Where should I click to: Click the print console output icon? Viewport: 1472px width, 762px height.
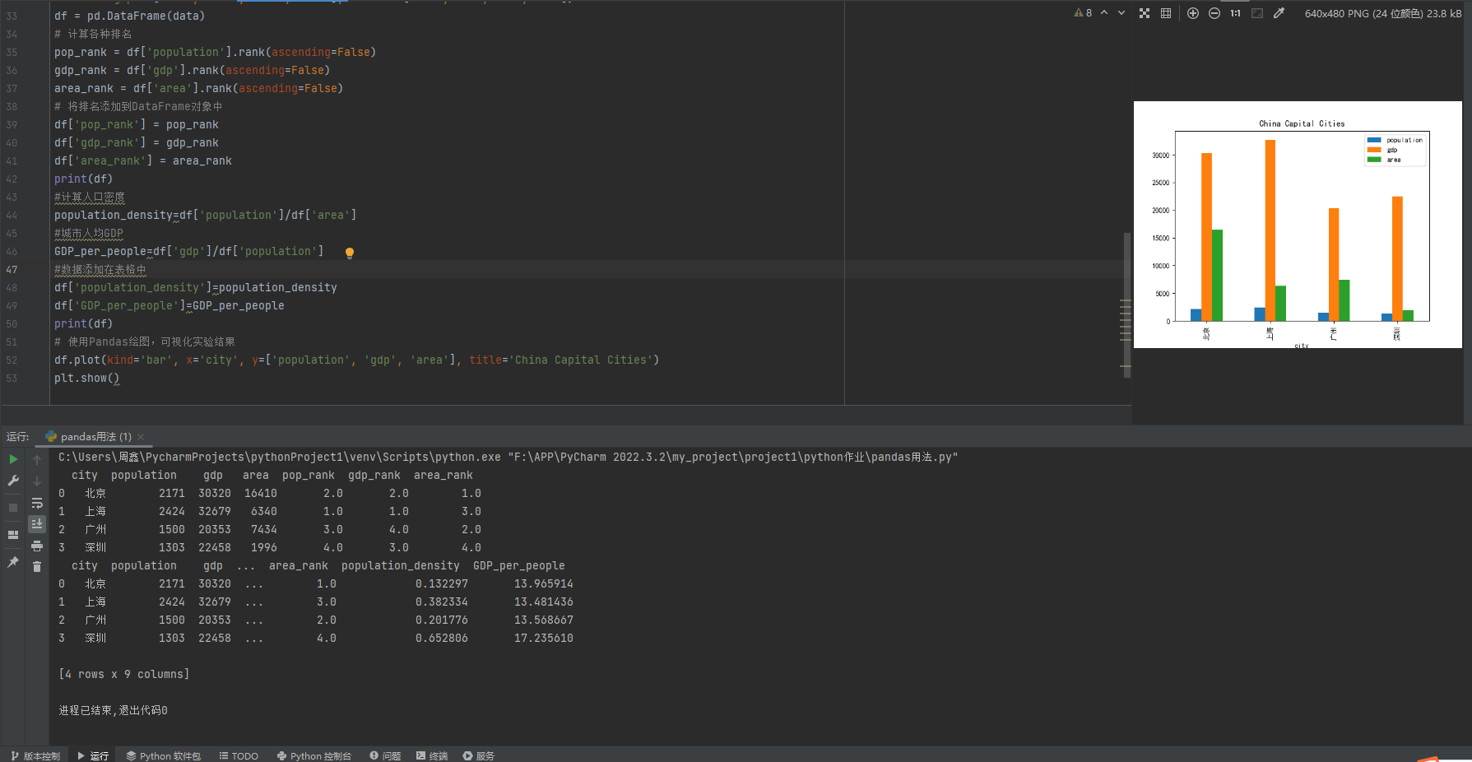coord(37,546)
